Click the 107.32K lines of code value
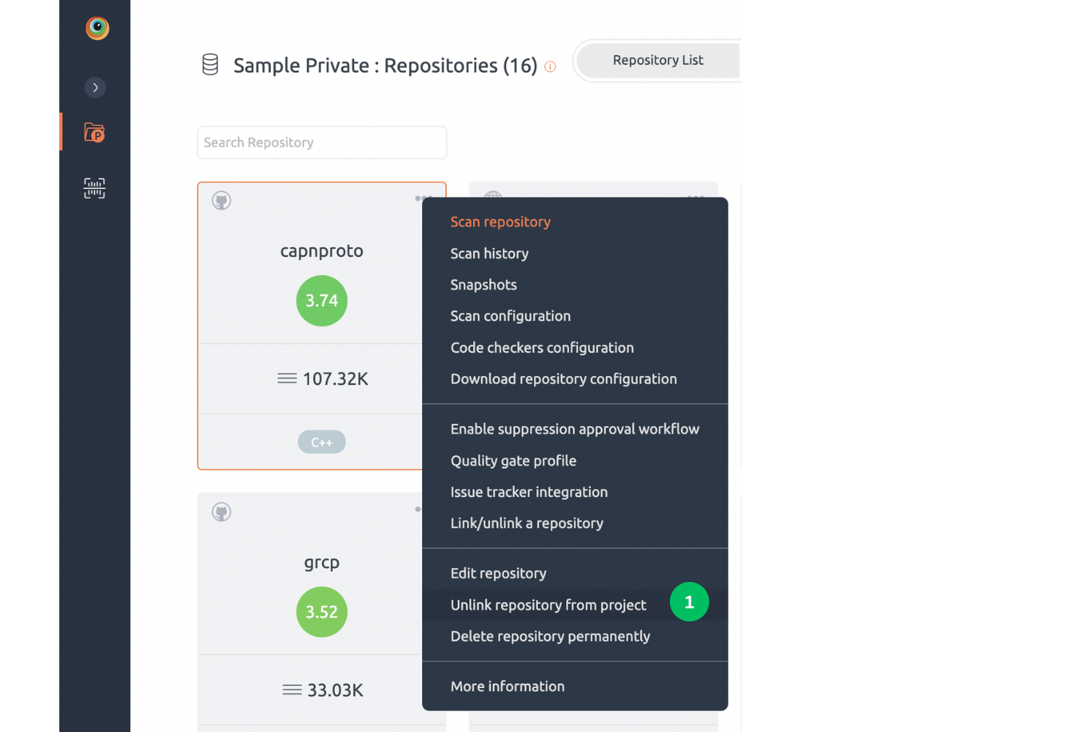1084x732 pixels. (x=336, y=378)
